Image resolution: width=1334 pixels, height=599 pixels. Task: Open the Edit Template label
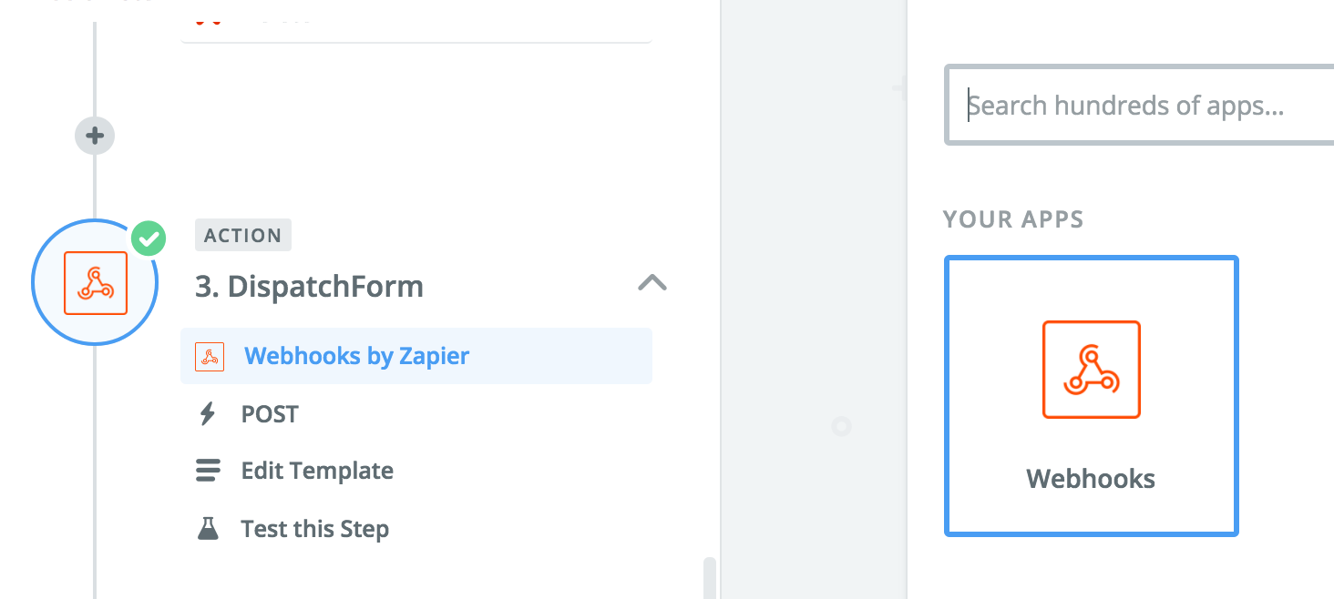(317, 471)
